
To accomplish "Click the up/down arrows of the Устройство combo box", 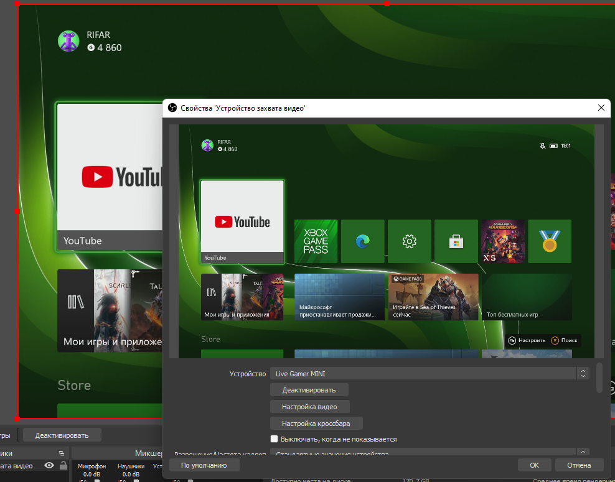I will (583, 373).
